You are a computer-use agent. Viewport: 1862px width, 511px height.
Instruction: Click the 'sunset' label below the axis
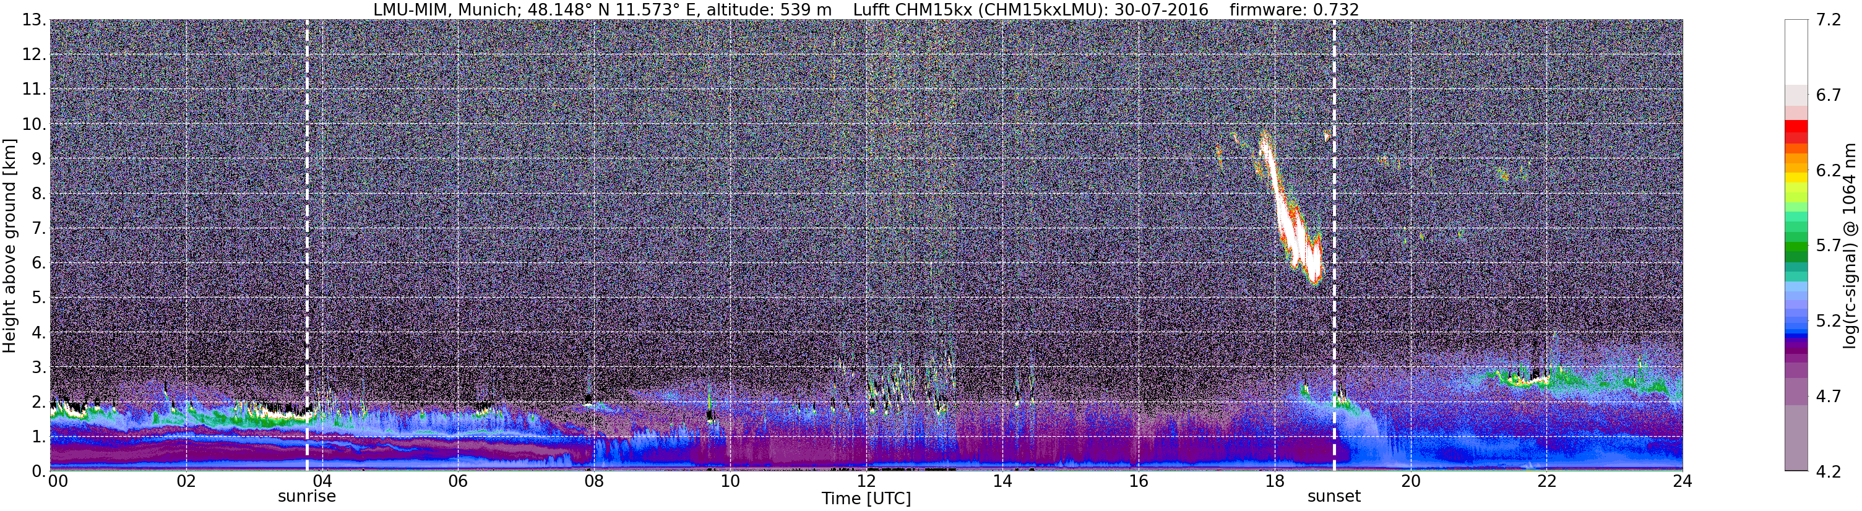tap(1334, 497)
